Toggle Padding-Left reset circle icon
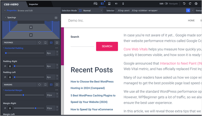The height and width of the screenshot is (116, 202). pos(5,77)
